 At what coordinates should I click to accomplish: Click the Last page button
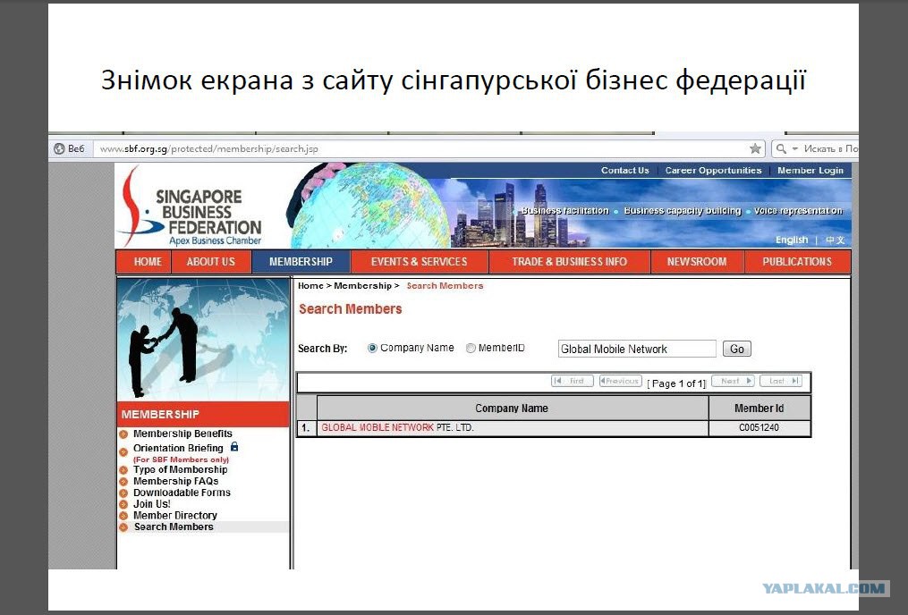click(x=781, y=381)
